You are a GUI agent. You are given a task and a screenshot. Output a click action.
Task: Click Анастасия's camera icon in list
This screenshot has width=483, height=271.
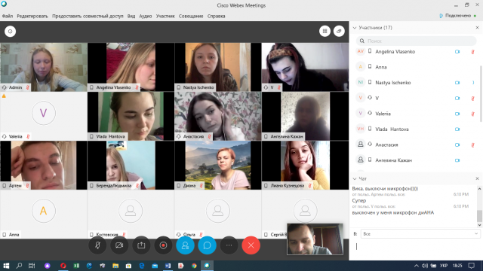click(457, 145)
